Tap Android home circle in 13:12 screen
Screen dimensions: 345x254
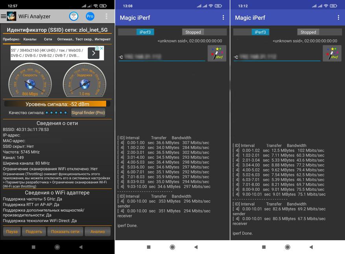[288, 247]
